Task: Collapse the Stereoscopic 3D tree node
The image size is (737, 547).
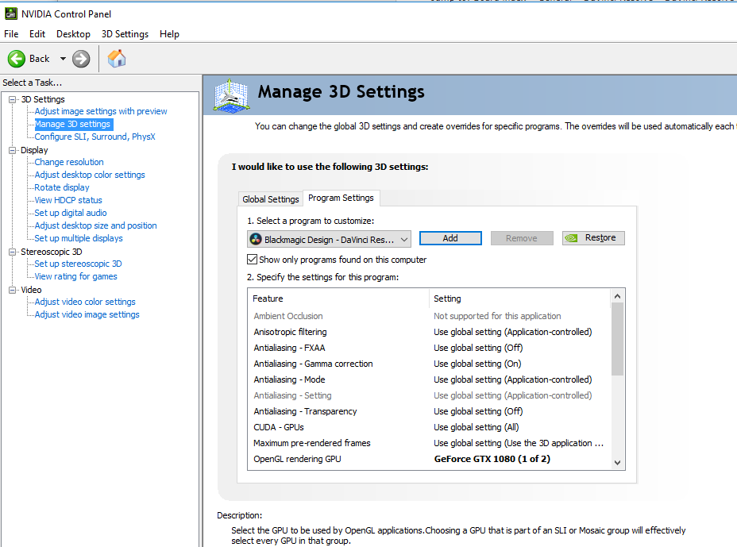Action: 12,252
